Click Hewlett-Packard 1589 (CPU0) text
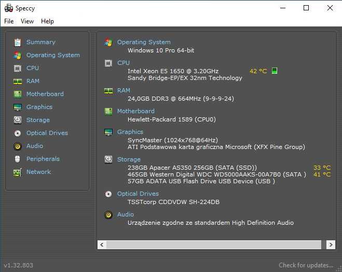Screen dimensions: 342x272 (x=172, y=119)
